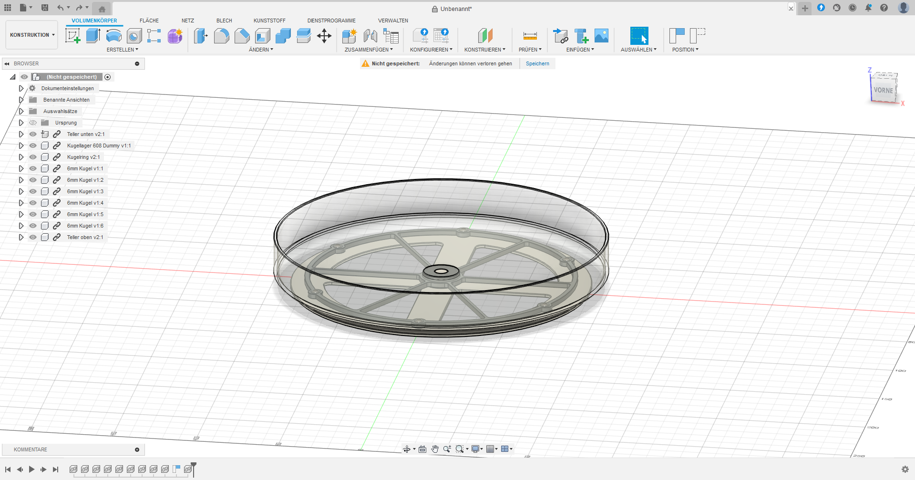Toggle visibility of 6mm Kugel v1:3
Viewport: 915px width, 480px height.
[33, 191]
